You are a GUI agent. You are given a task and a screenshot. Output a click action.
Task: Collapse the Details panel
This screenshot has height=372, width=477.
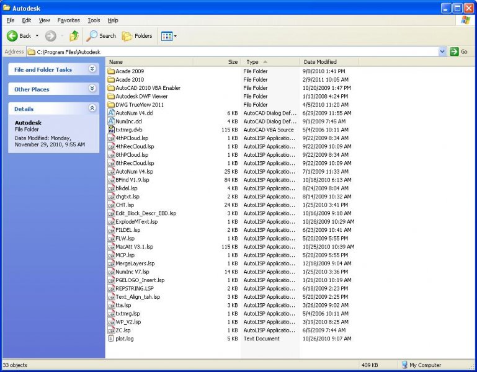[x=92, y=108]
